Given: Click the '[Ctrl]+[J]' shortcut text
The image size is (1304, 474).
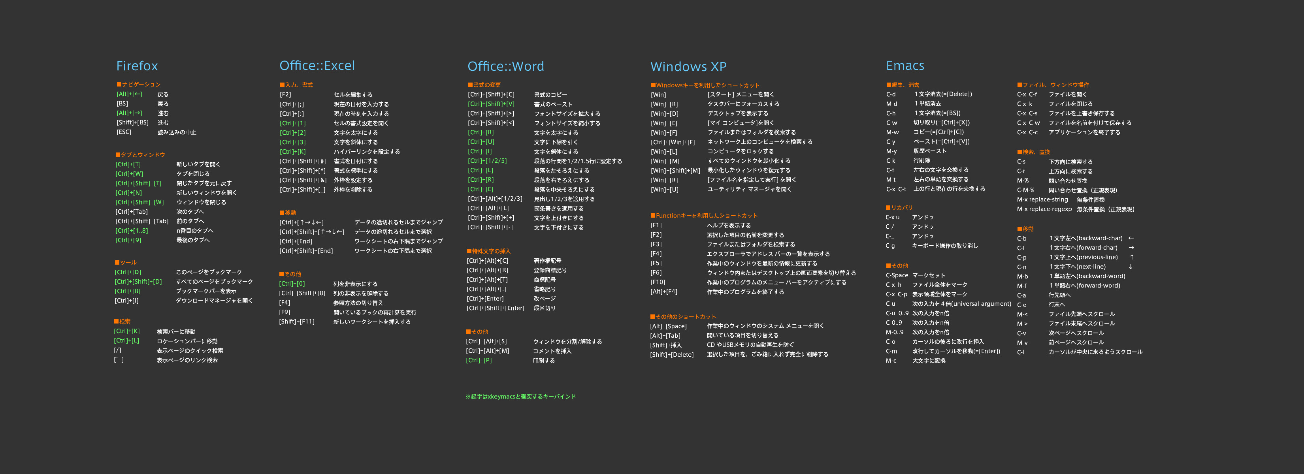Looking at the screenshot, I should click(x=126, y=301).
